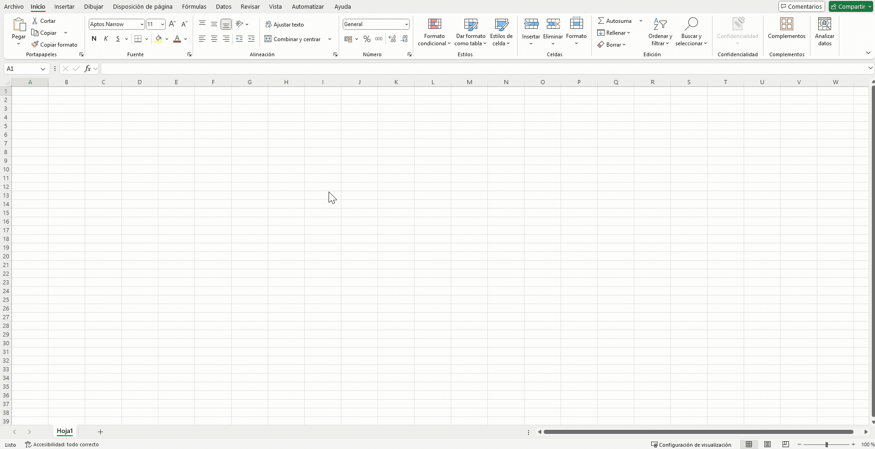
Task: Decrease font size with the smaller A
Action: (184, 24)
